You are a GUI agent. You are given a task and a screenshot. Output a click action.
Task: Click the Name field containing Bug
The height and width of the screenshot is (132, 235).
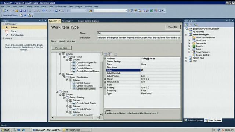[139, 33]
